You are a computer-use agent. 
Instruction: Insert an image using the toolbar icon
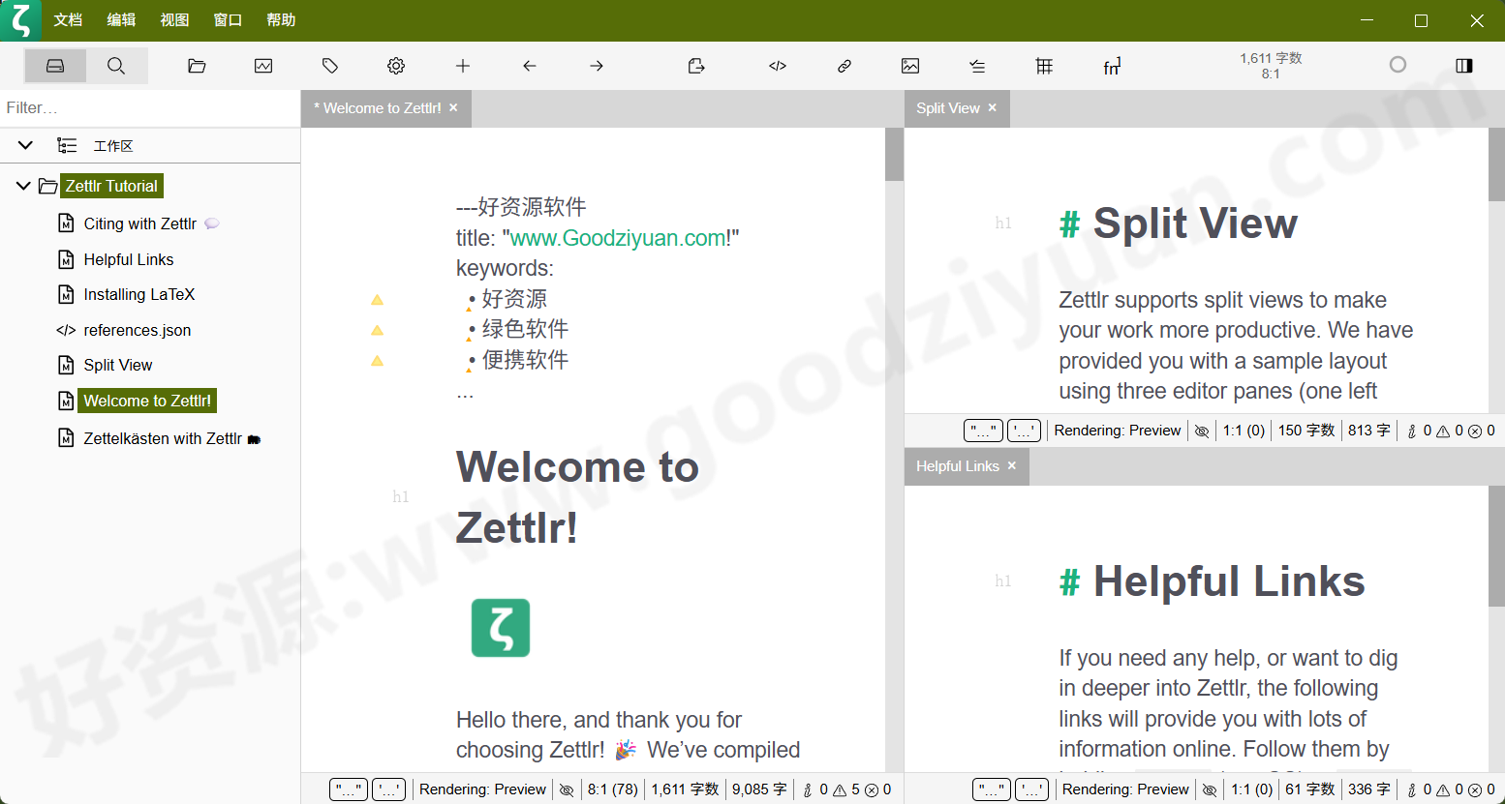909,66
